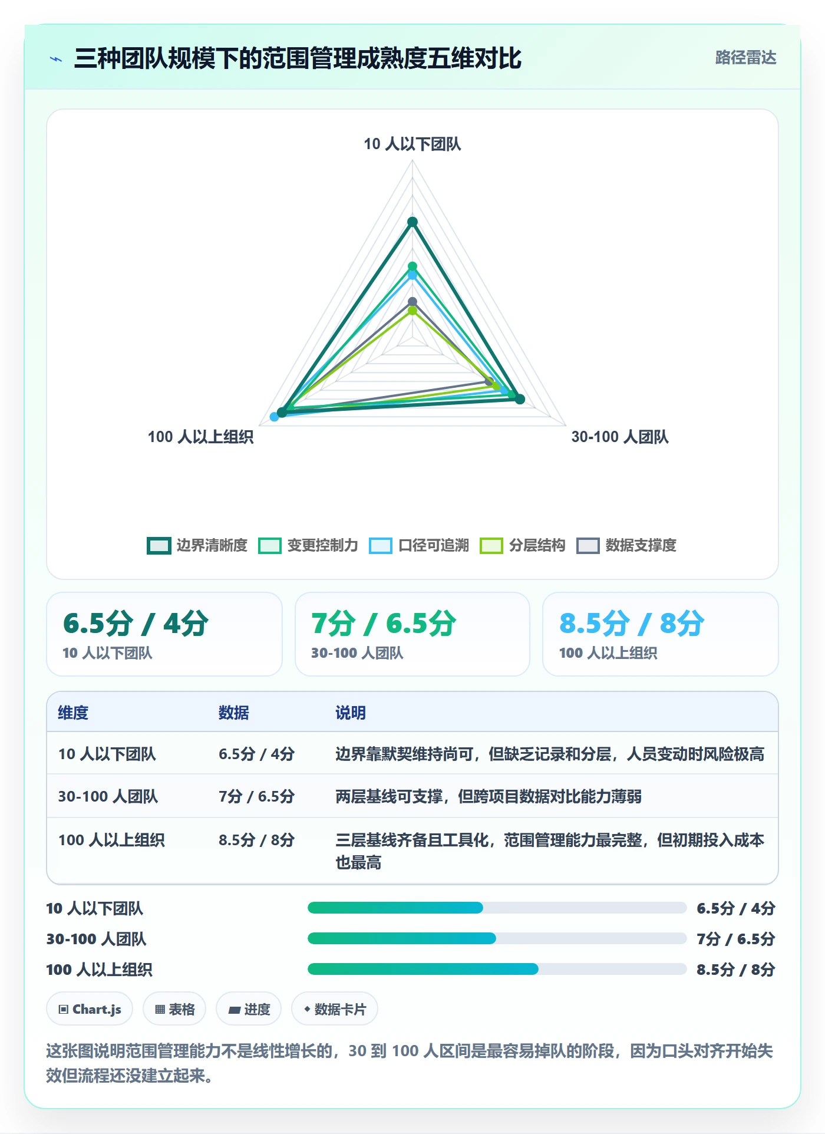
Task: Click the Chart.js tag chip
Action: pos(90,1009)
